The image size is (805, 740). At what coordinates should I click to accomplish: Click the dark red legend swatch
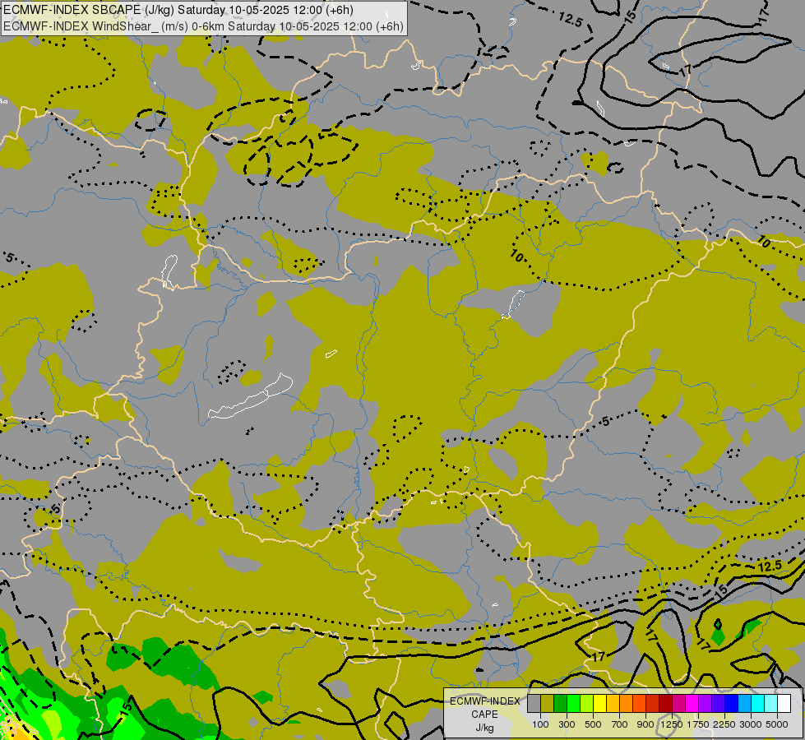tap(665, 704)
